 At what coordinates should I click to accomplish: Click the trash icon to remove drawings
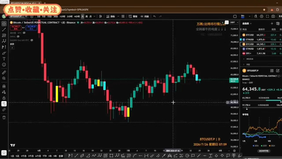4,117
